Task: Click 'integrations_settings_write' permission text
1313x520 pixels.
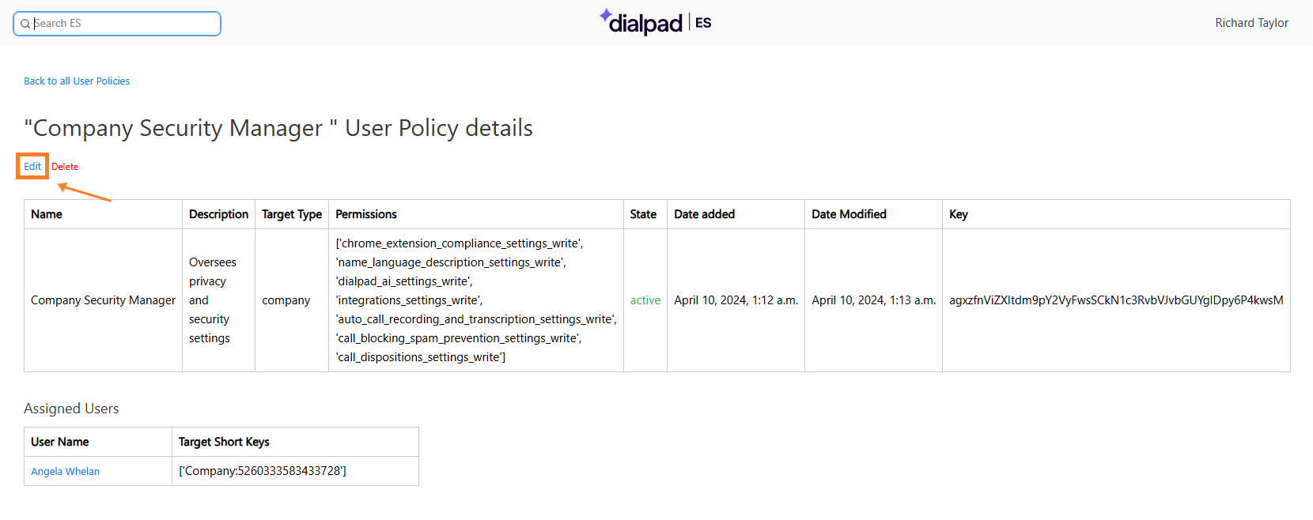Action: [409, 300]
